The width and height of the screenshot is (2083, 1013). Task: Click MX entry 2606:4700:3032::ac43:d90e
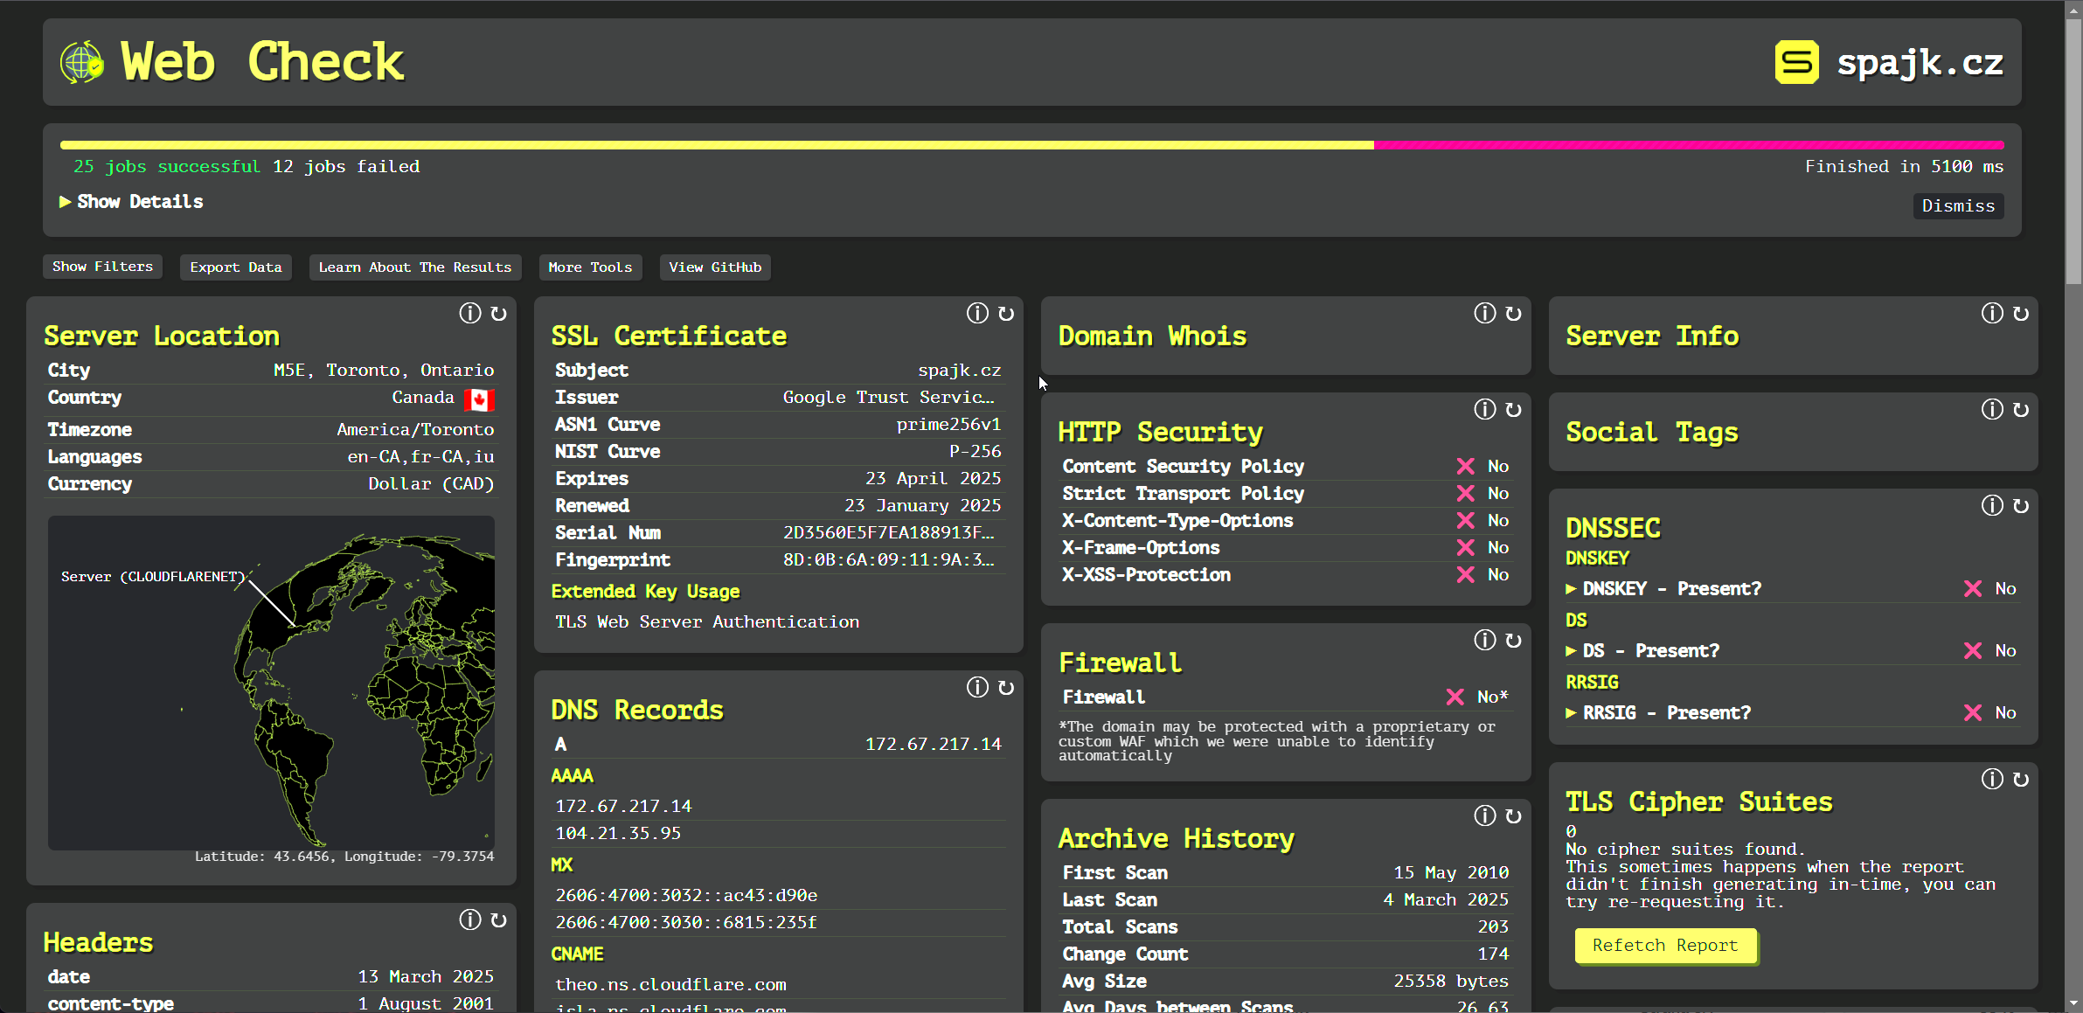[x=686, y=896]
